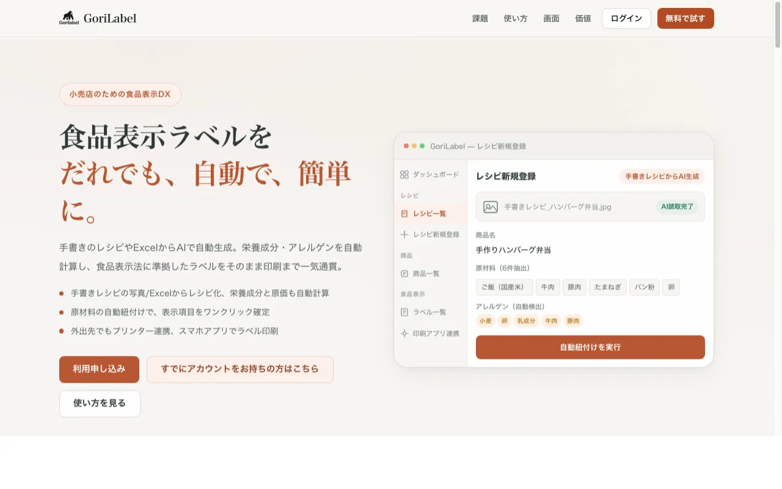Select the レシピ一覧 document icon in sidebar
The image size is (782, 489).
404,213
